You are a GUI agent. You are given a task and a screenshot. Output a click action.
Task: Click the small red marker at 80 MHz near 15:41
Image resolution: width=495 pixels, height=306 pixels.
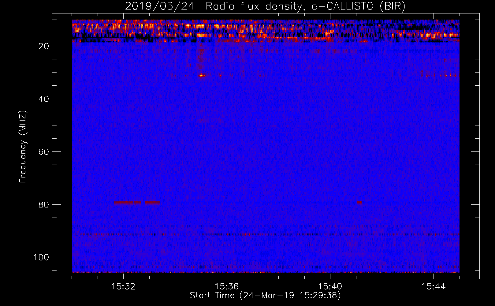(x=359, y=202)
